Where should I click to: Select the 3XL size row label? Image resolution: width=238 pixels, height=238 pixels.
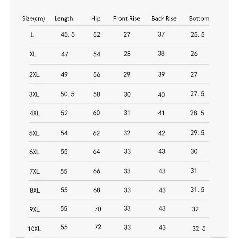click(34, 94)
